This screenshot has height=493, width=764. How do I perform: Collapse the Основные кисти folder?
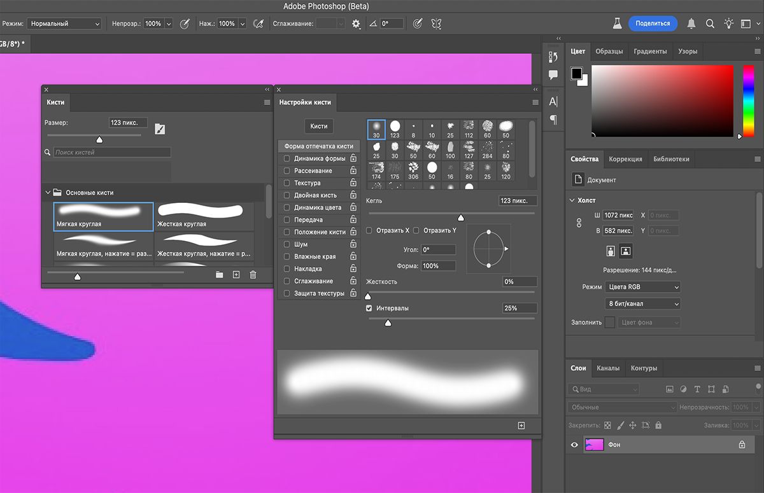tap(48, 192)
